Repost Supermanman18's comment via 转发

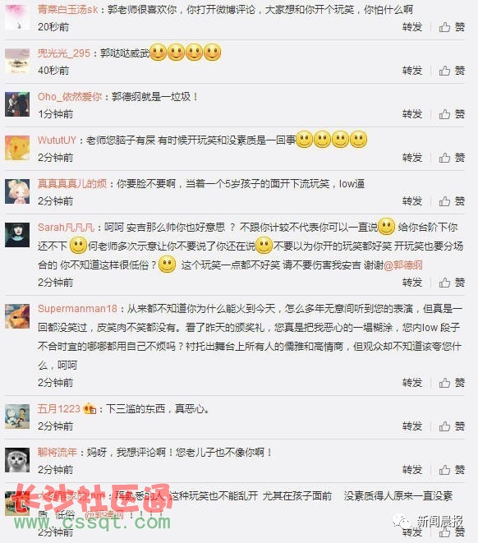coord(412,383)
